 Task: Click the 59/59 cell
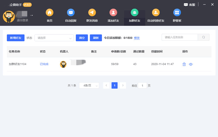point(115,64)
